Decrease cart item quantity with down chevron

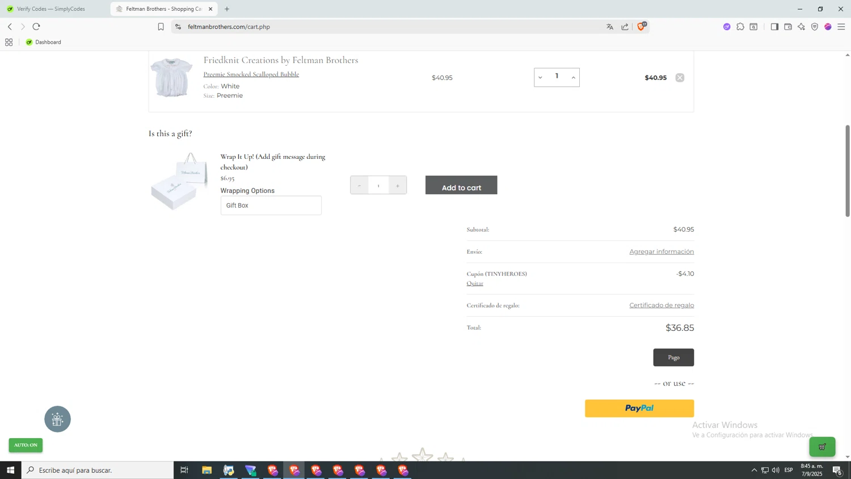(x=540, y=78)
